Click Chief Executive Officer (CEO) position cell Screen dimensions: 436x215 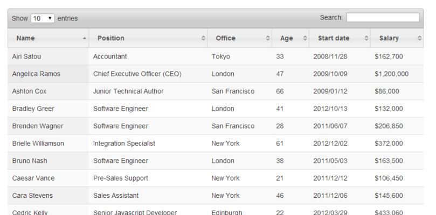click(x=148, y=74)
